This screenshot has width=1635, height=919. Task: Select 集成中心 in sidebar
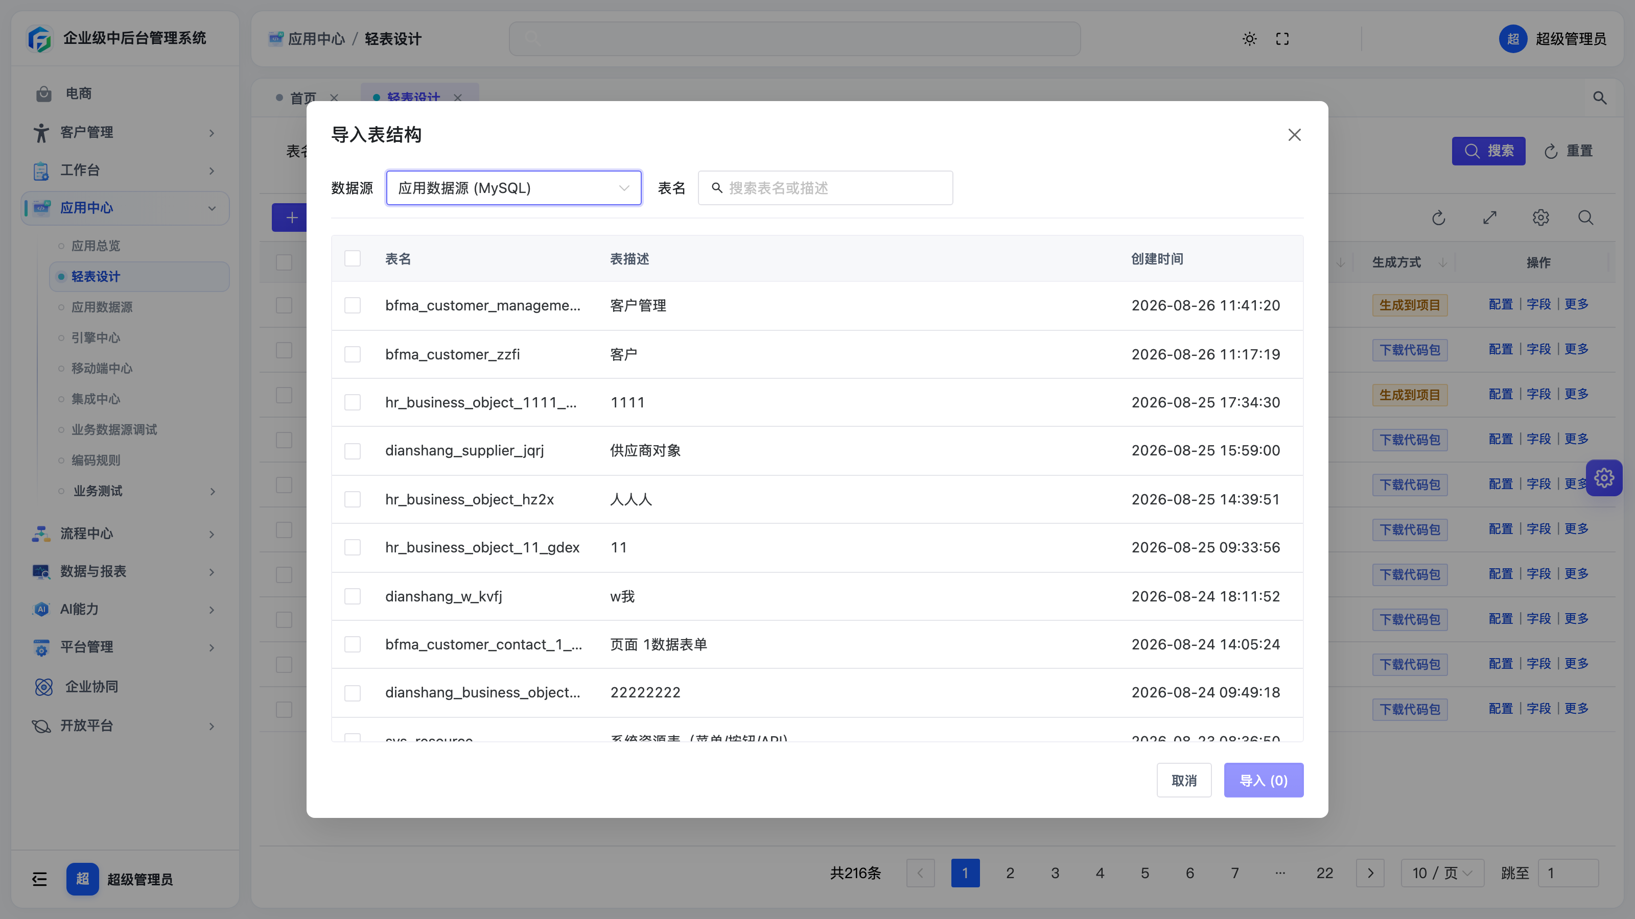click(x=138, y=399)
